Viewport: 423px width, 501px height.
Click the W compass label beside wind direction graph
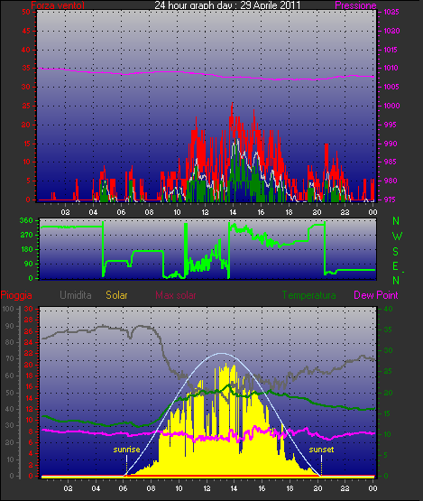tap(397, 237)
